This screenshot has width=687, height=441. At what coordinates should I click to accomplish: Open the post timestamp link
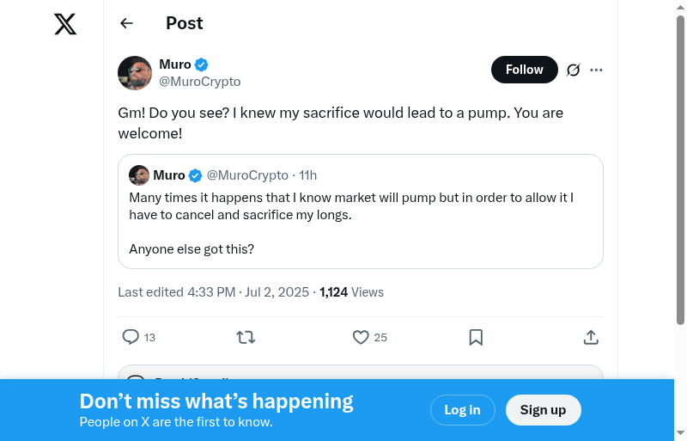click(249, 292)
